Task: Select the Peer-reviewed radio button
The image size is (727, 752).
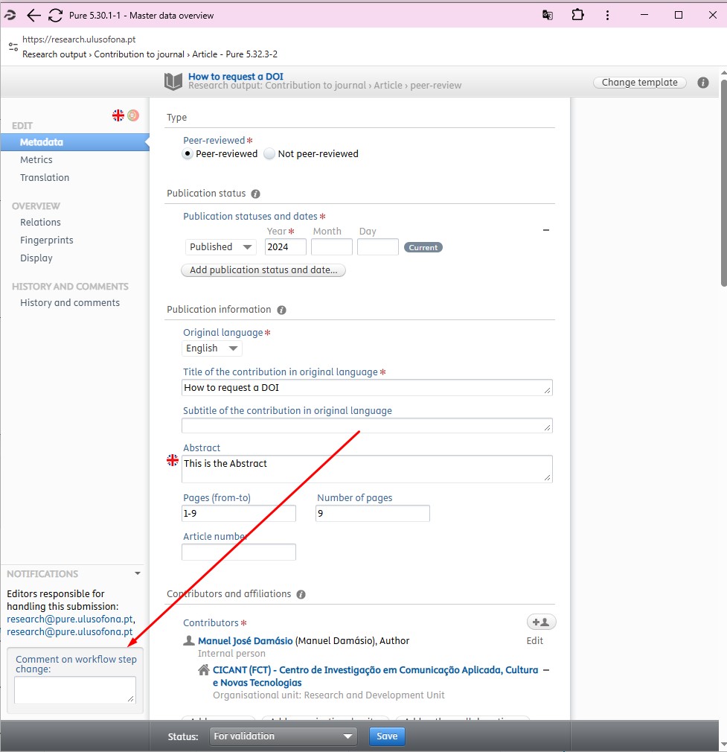Action: (x=188, y=154)
